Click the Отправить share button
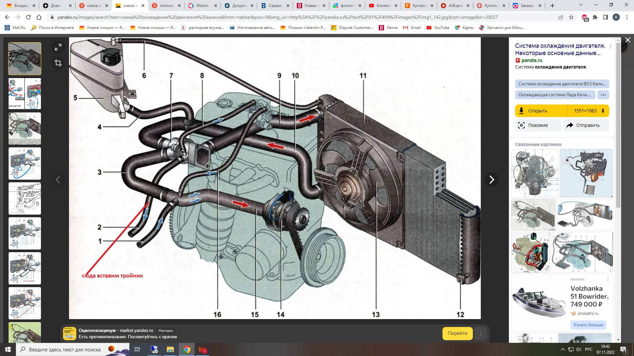634x356 pixels. [586, 125]
